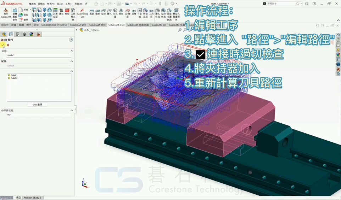Select Solid 1 in the geometry list

point(14,75)
